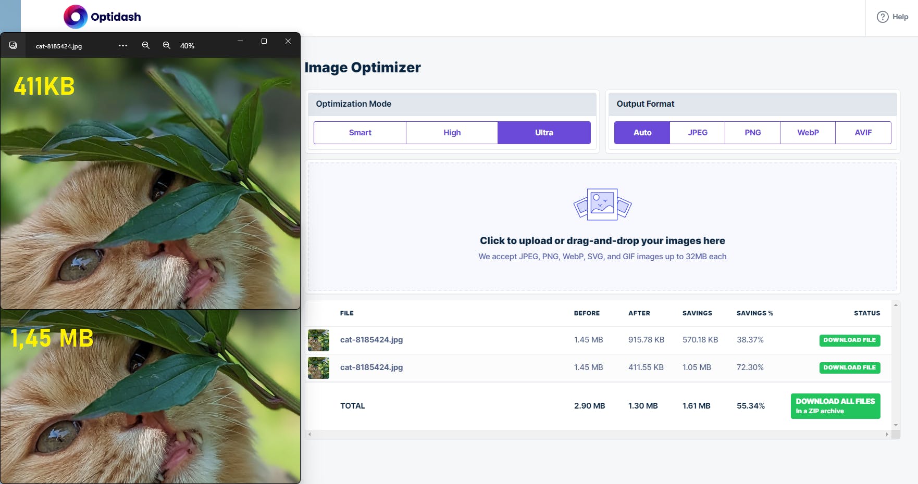Viewport: 918px width, 484px height.
Task: Choose JPEG output format
Action: 698,133
